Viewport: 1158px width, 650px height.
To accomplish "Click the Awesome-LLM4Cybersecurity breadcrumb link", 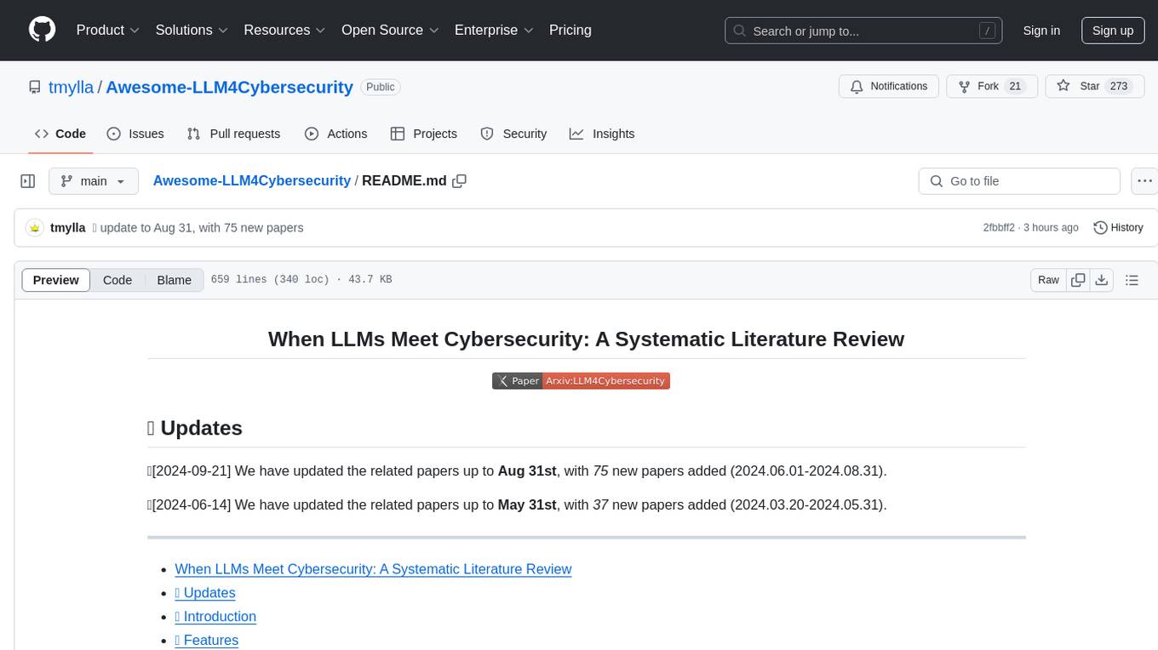I will click(251, 180).
